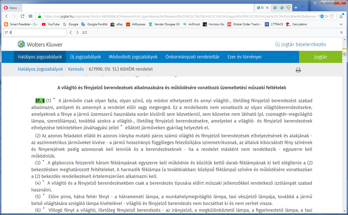Jump to the previous find match

coord(71,33)
